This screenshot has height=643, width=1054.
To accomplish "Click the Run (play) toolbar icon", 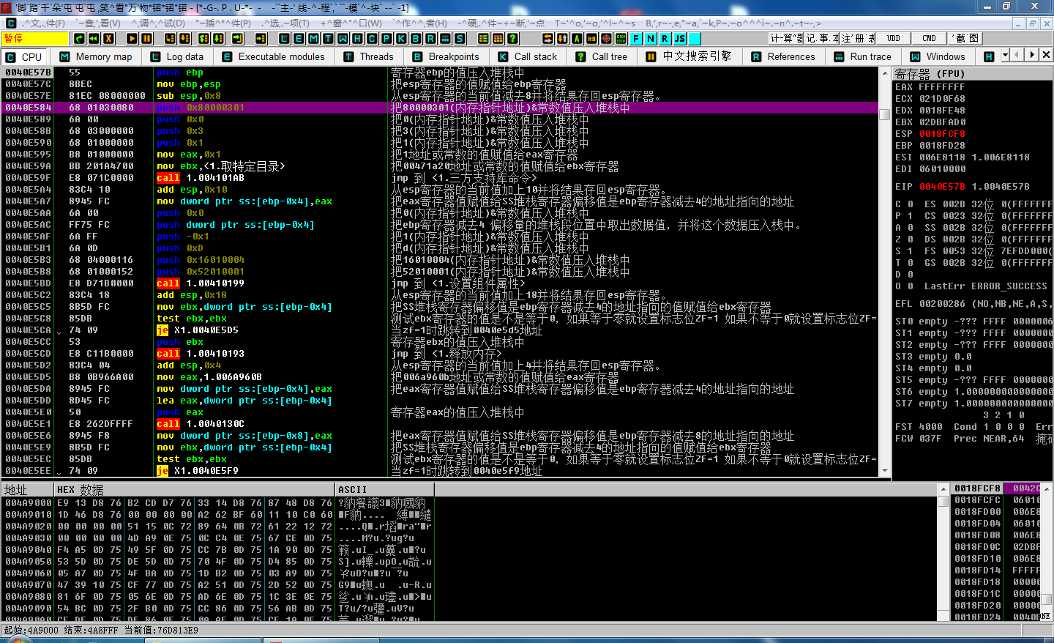I will point(132,38).
